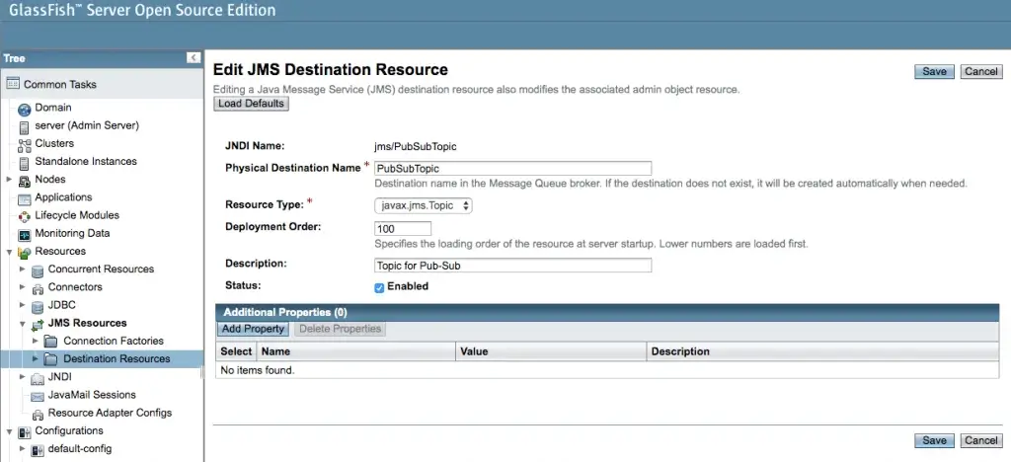This screenshot has width=1011, height=462.
Task: Open Resource Adapter Configs tree item
Action: (110, 413)
